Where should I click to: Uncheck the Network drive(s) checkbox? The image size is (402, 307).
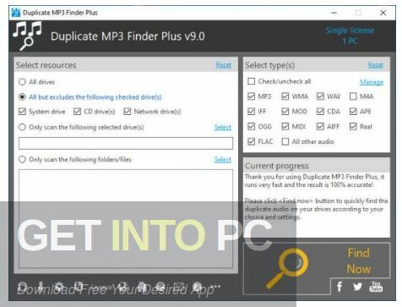[127, 112]
